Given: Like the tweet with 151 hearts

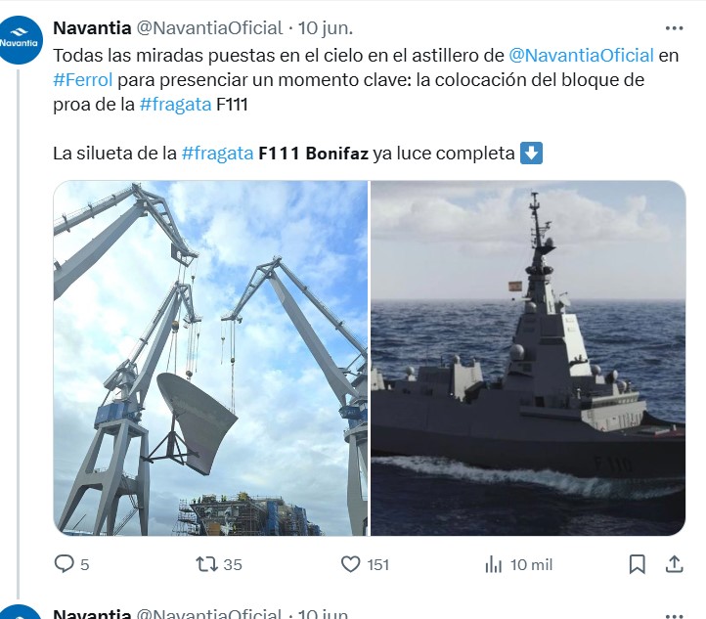Looking at the screenshot, I should tap(350, 564).
